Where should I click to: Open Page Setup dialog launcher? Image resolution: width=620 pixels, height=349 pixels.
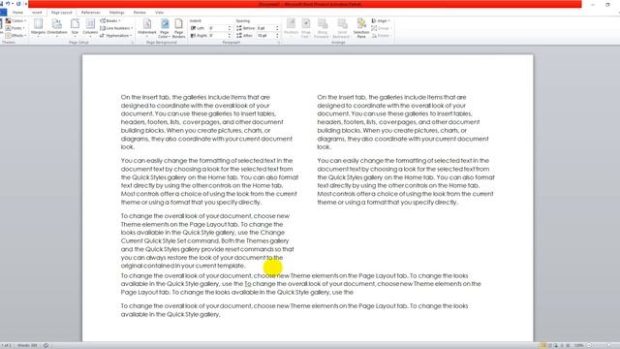pos(132,43)
